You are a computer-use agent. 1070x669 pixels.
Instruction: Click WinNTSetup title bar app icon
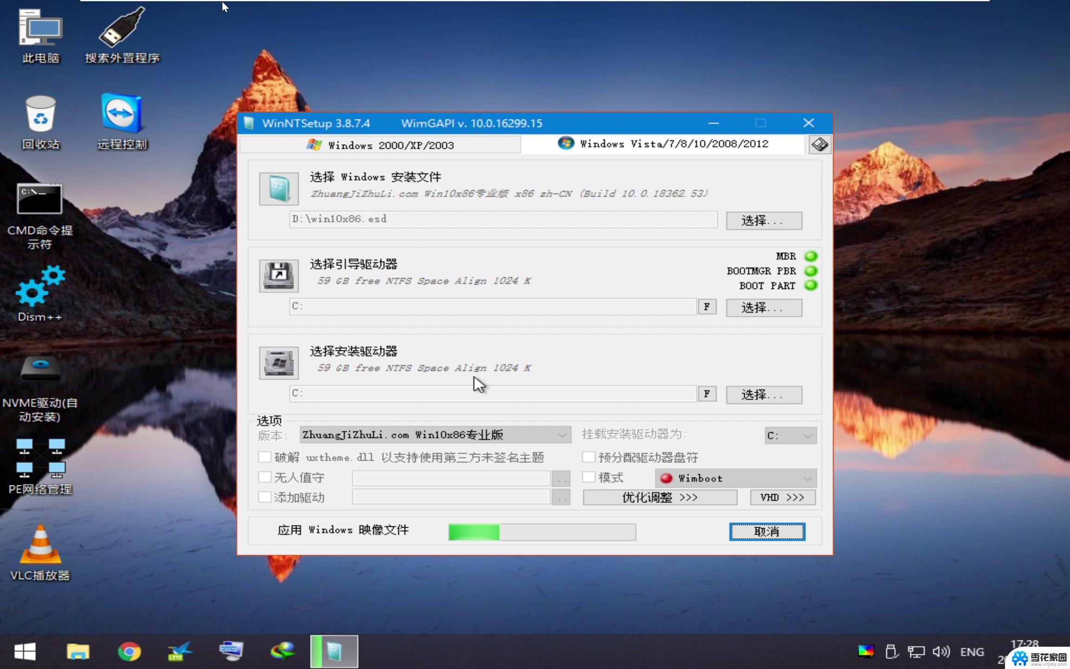coord(249,123)
